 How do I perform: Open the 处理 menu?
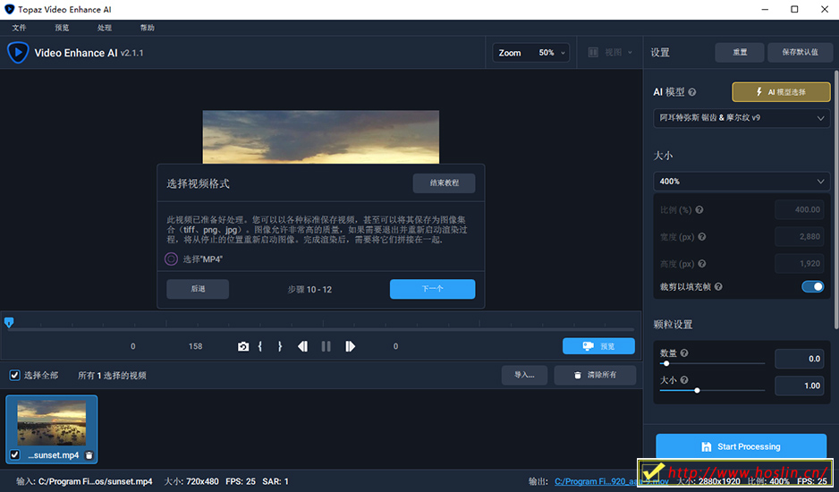(105, 28)
